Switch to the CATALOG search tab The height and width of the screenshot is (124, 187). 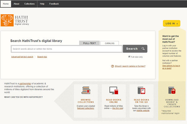[110, 43]
